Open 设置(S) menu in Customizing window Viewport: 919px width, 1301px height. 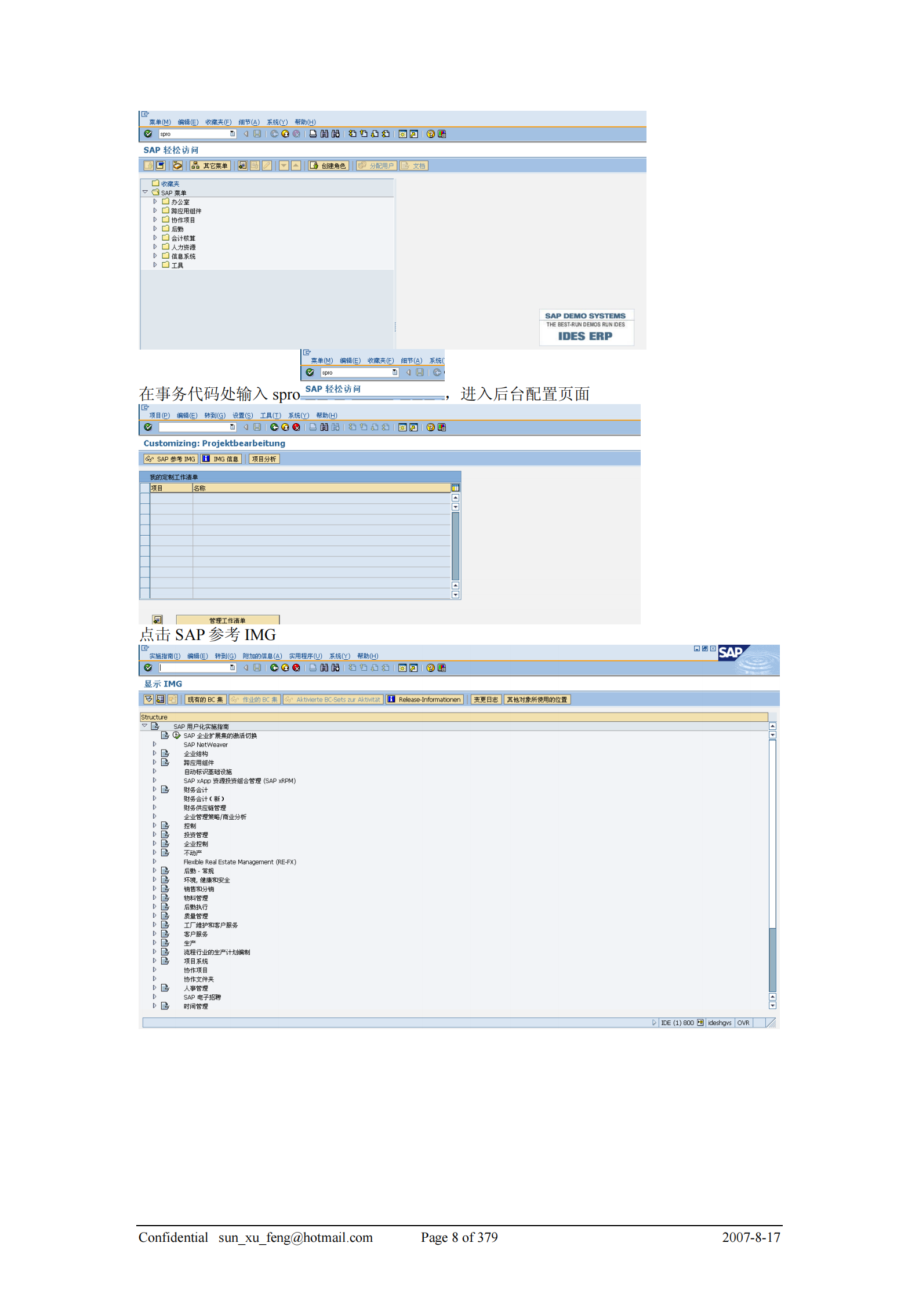pyautogui.click(x=243, y=416)
